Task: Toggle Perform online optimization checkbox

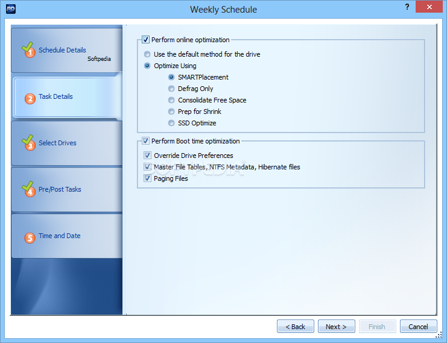Action: (145, 40)
